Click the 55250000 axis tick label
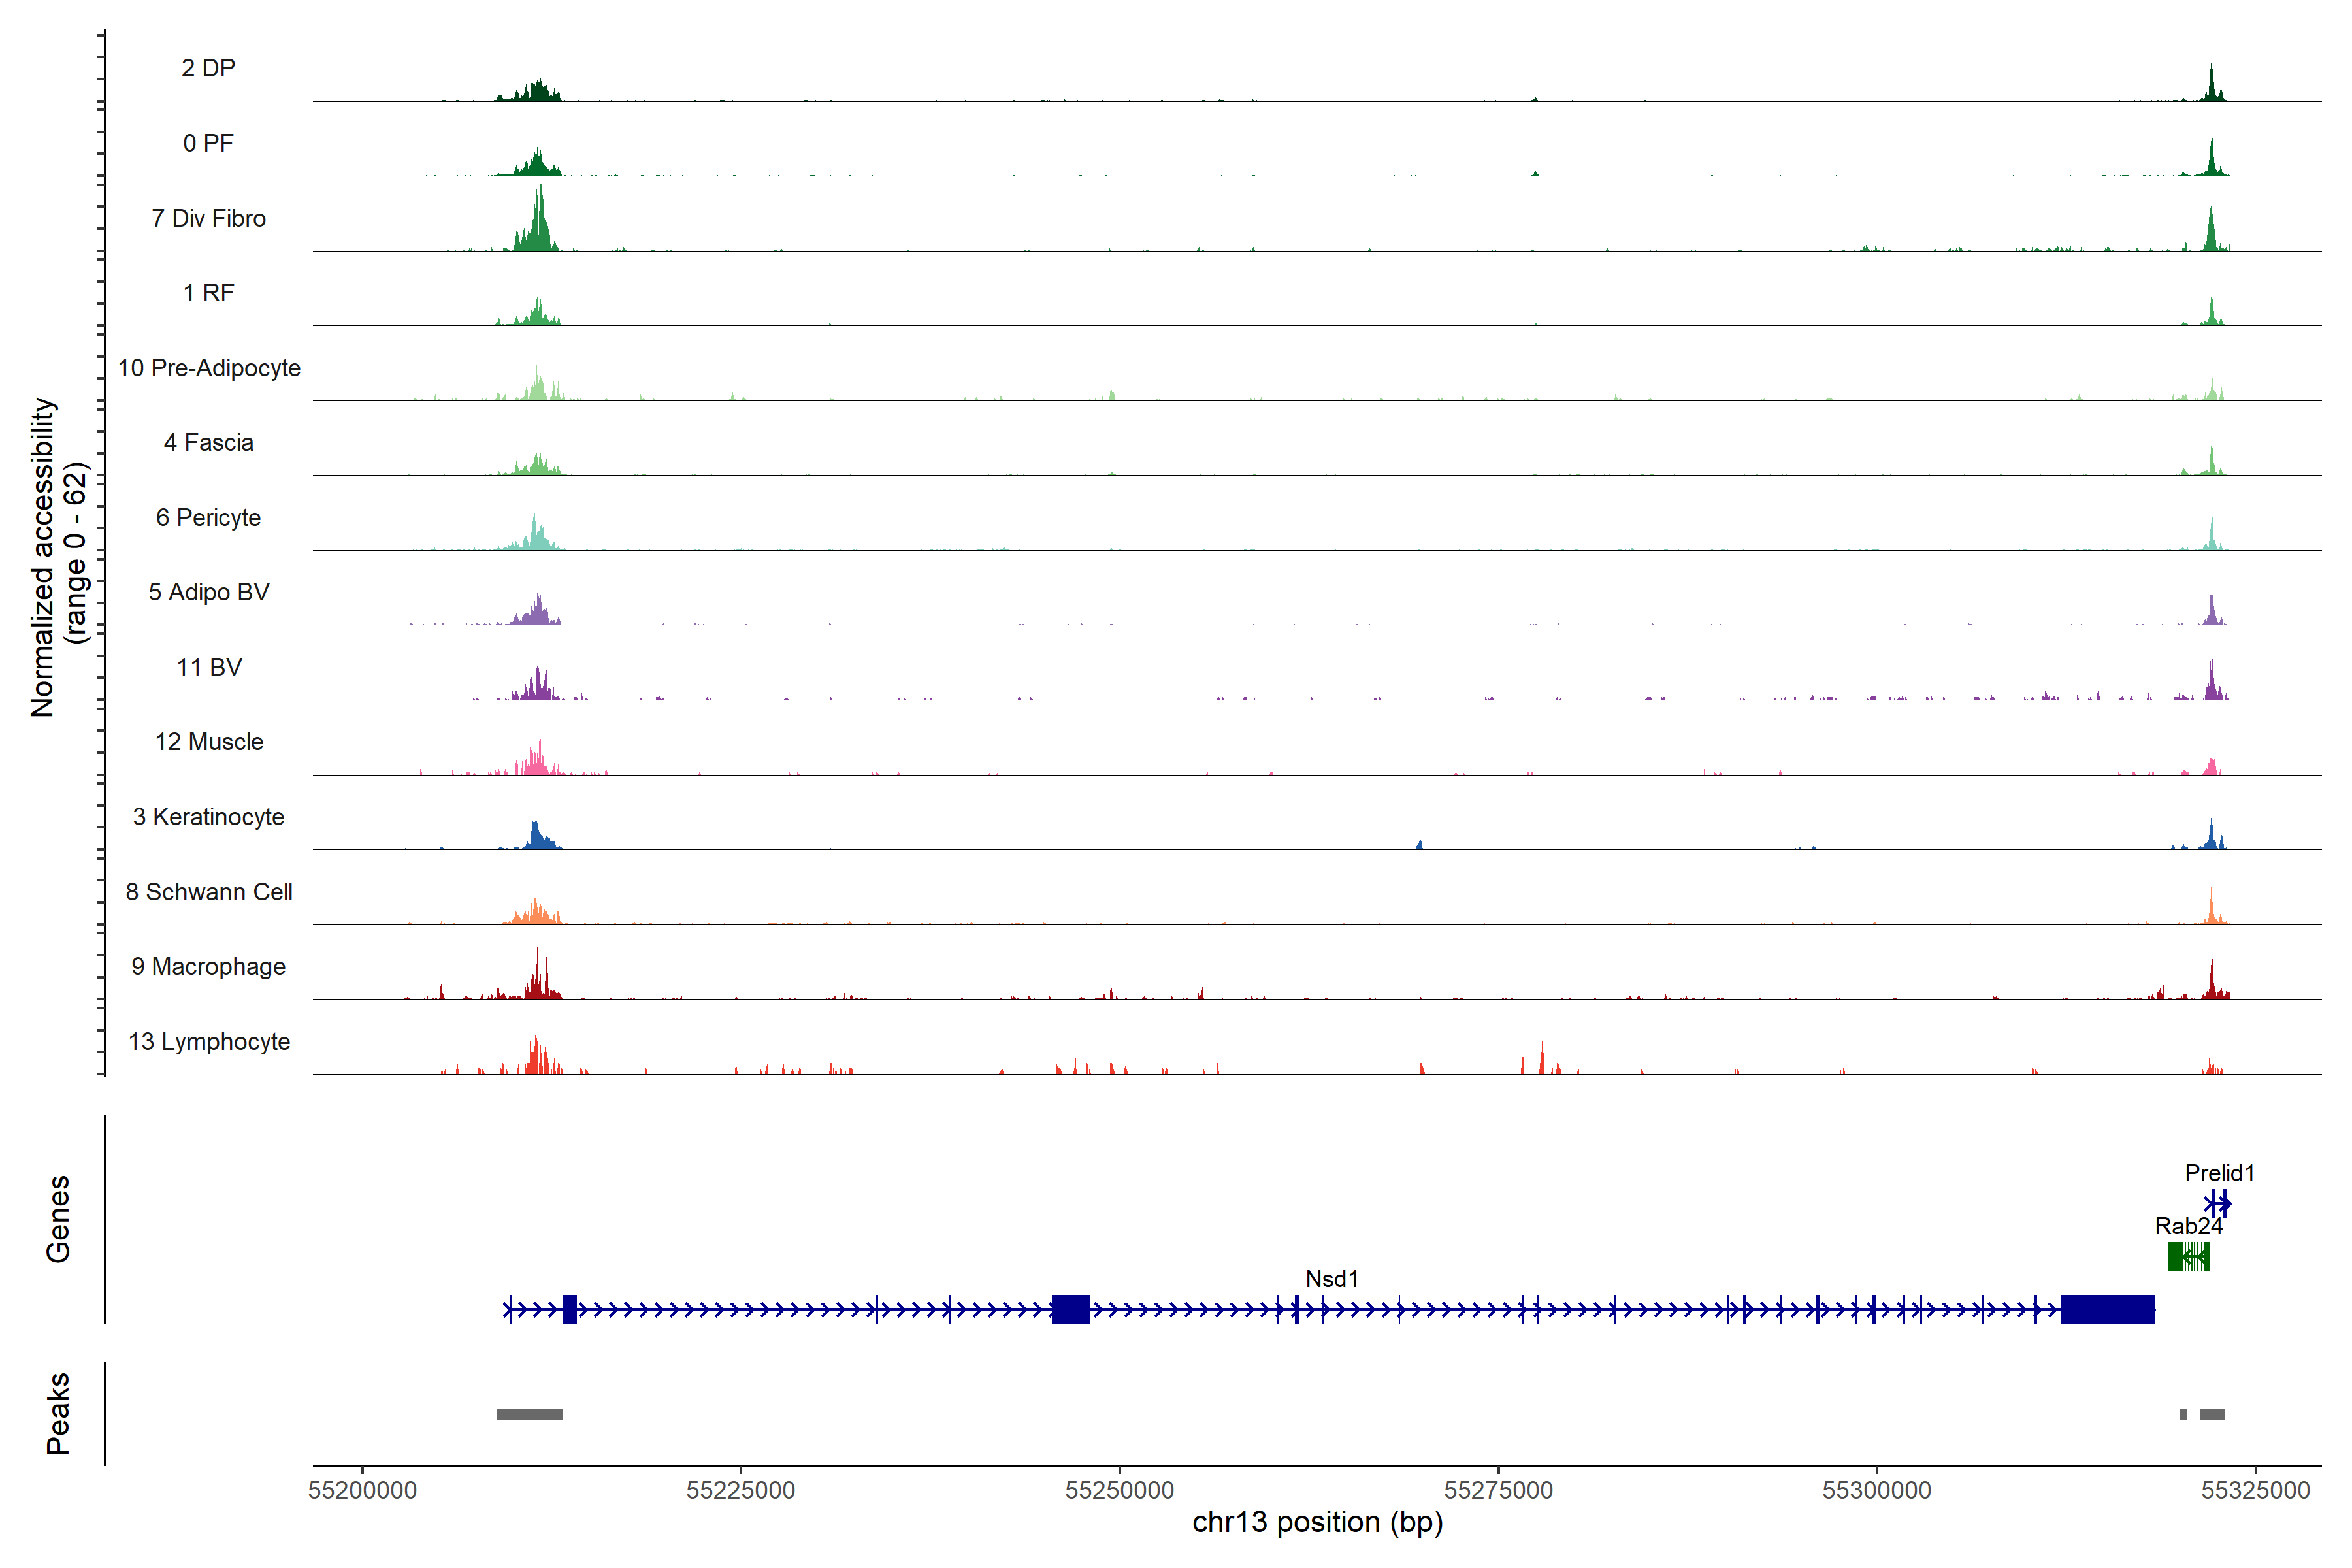 [1119, 1490]
